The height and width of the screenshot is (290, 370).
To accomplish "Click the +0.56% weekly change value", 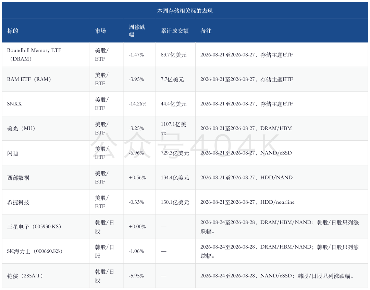I will pos(137,178).
